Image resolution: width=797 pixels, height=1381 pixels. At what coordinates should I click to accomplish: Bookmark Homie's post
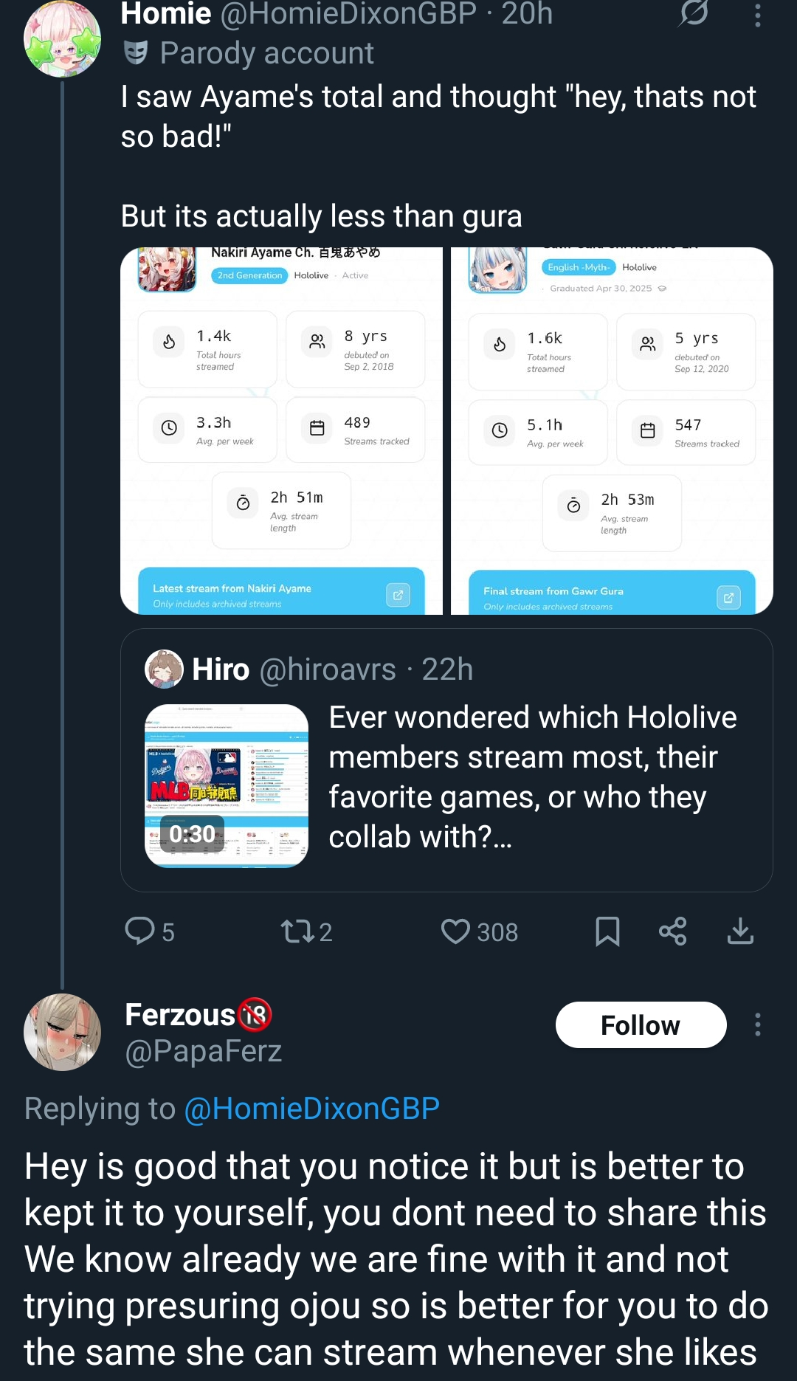607,931
